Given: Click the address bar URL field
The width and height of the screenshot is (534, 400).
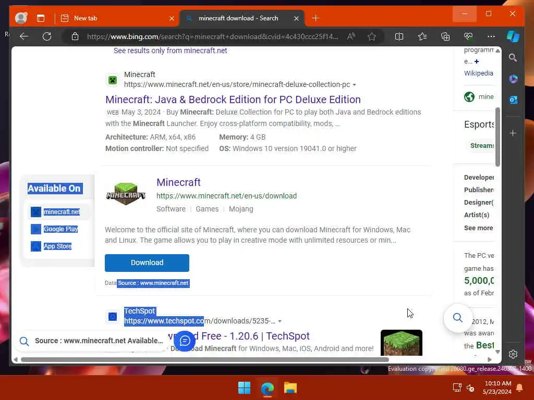Looking at the screenshot, I should click(212, 36).
